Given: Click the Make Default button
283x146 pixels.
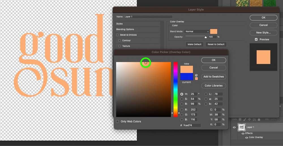Looking at the screenshot, I should pyautogui.click(x=194, y=44).
